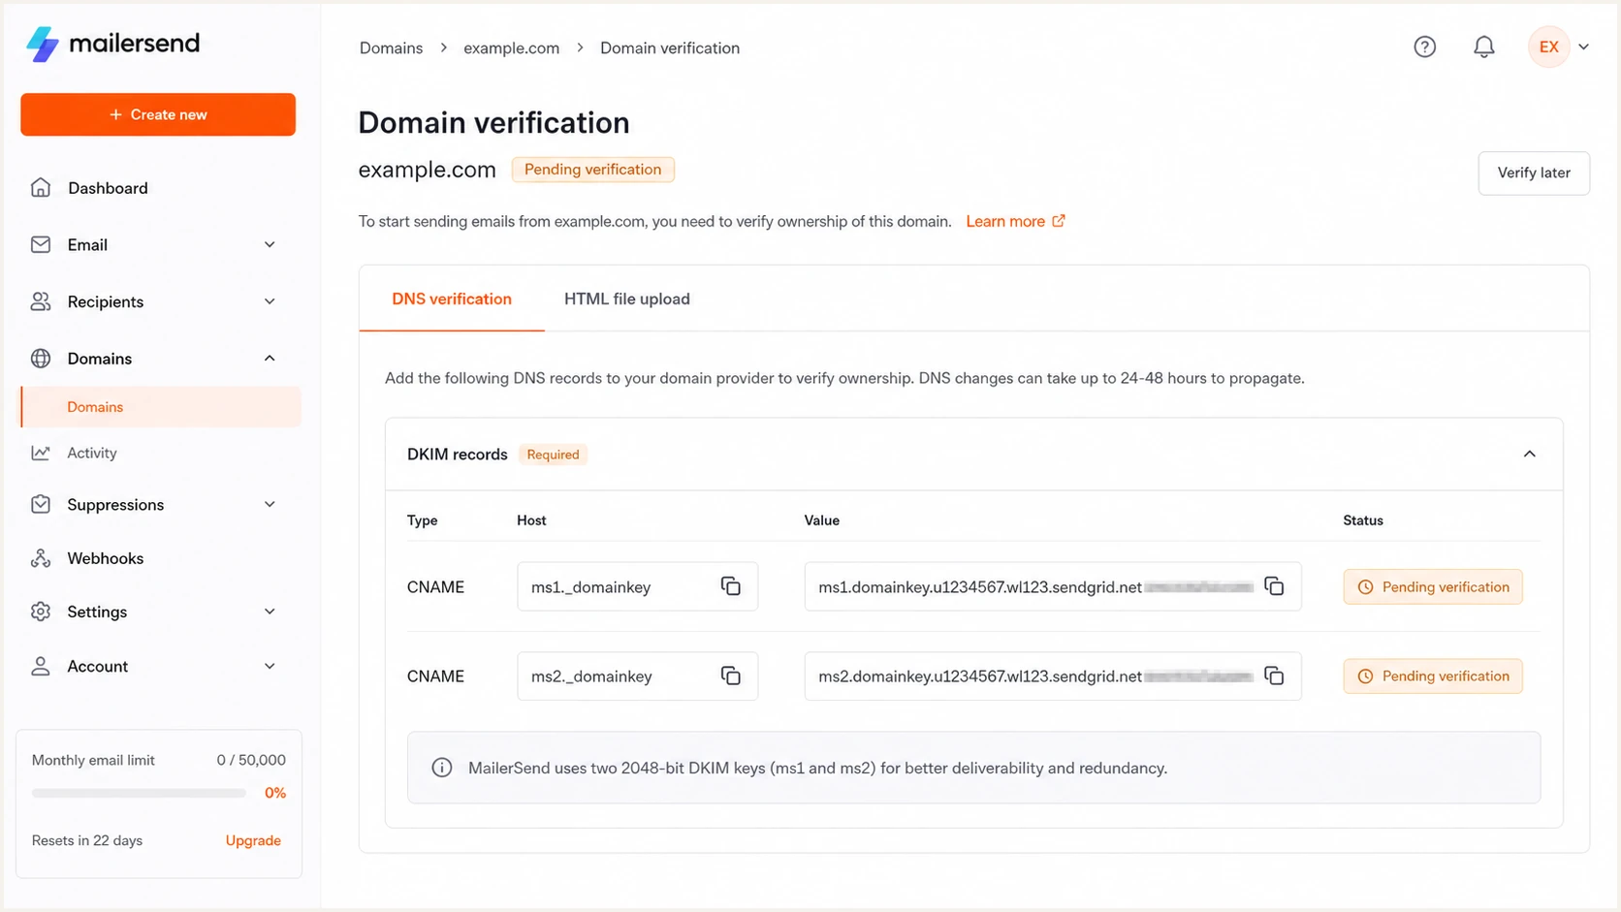Image resolution: width=1621 pixels, height=912 pixels.
Task: Expand the Account menu chevron
Action: point(270,666)
